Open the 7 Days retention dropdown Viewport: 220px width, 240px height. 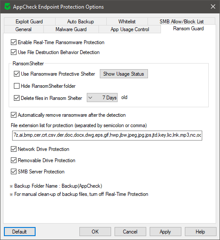[102, 97]
